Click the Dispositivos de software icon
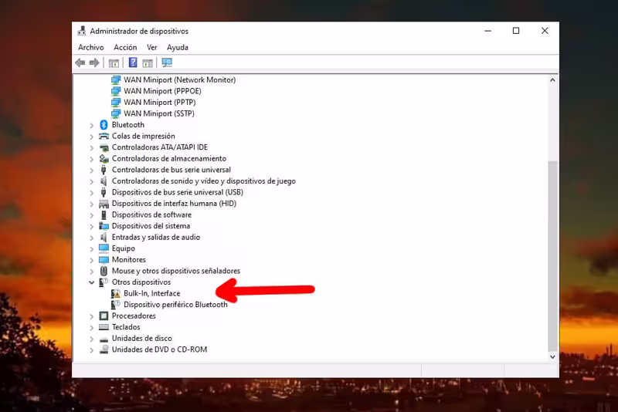Screen dimensions: 618x412 [x=104, y=214]
